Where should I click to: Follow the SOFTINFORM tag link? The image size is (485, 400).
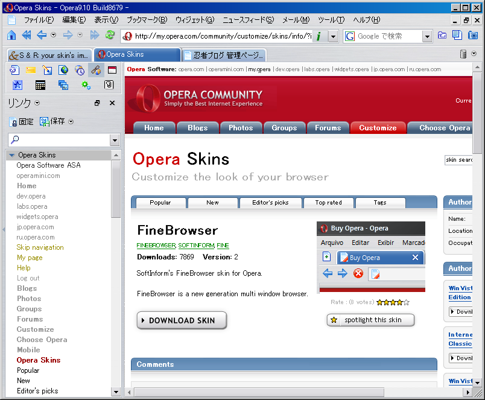tap(197, 246)
